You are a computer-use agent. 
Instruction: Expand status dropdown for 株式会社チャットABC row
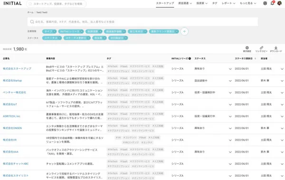pos(230,164)
